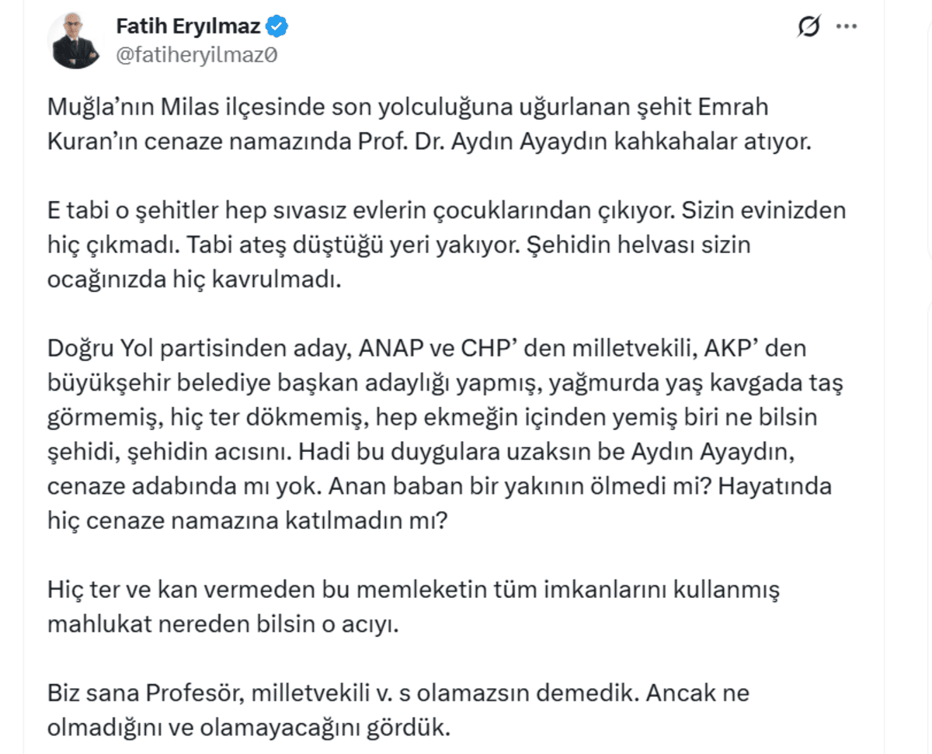The height and width of the screenshot is (754, 932).
Task: Toggle Grok explanation for the tweet
Action: [x=809, y=26]
